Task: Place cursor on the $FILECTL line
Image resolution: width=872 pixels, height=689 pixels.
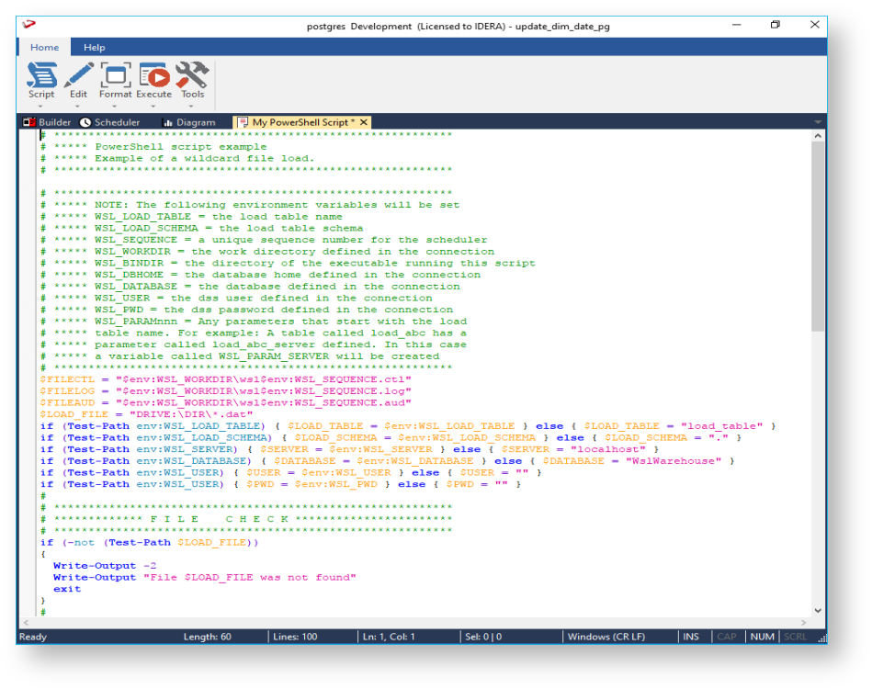Action: pyautogui.click(x=225, y=379)
